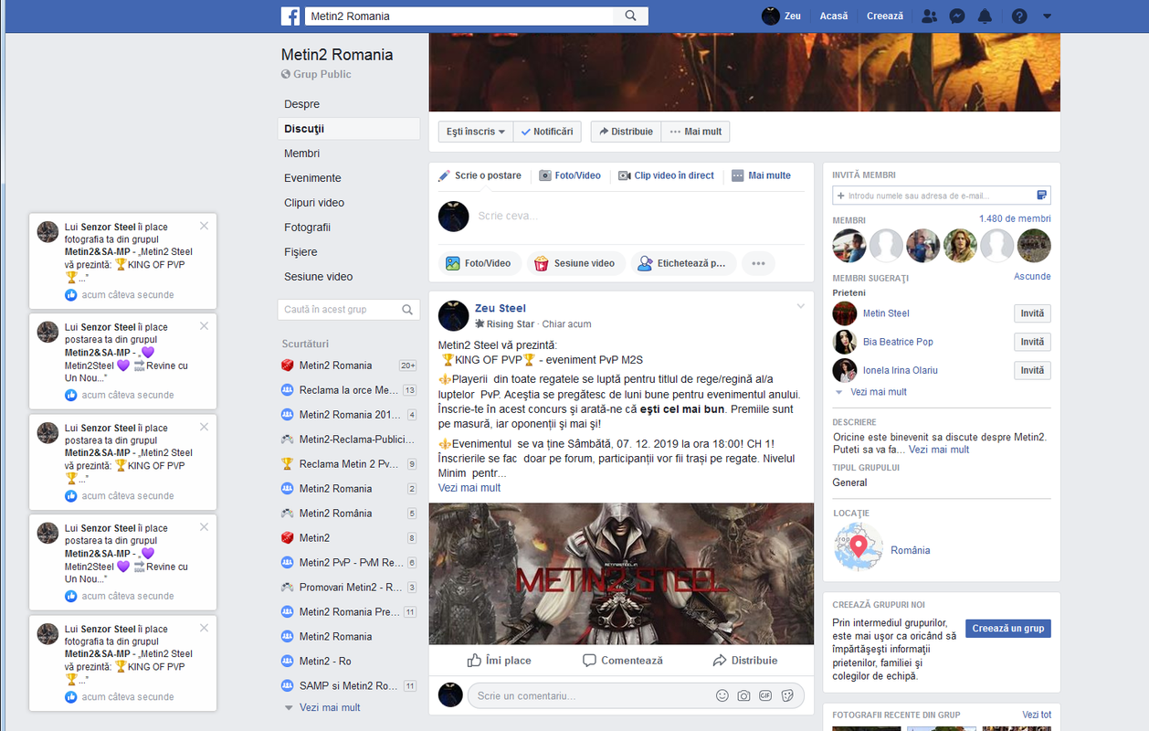Screen dimensions: 1149x731
Task: Open Friend Requests icon in top bar
Action: (x=930, y=16)
